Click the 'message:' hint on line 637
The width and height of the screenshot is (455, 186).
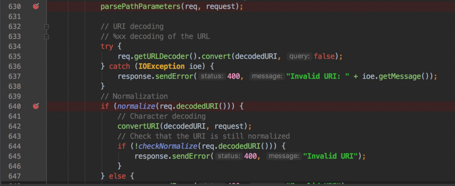(x=267, y=76)
